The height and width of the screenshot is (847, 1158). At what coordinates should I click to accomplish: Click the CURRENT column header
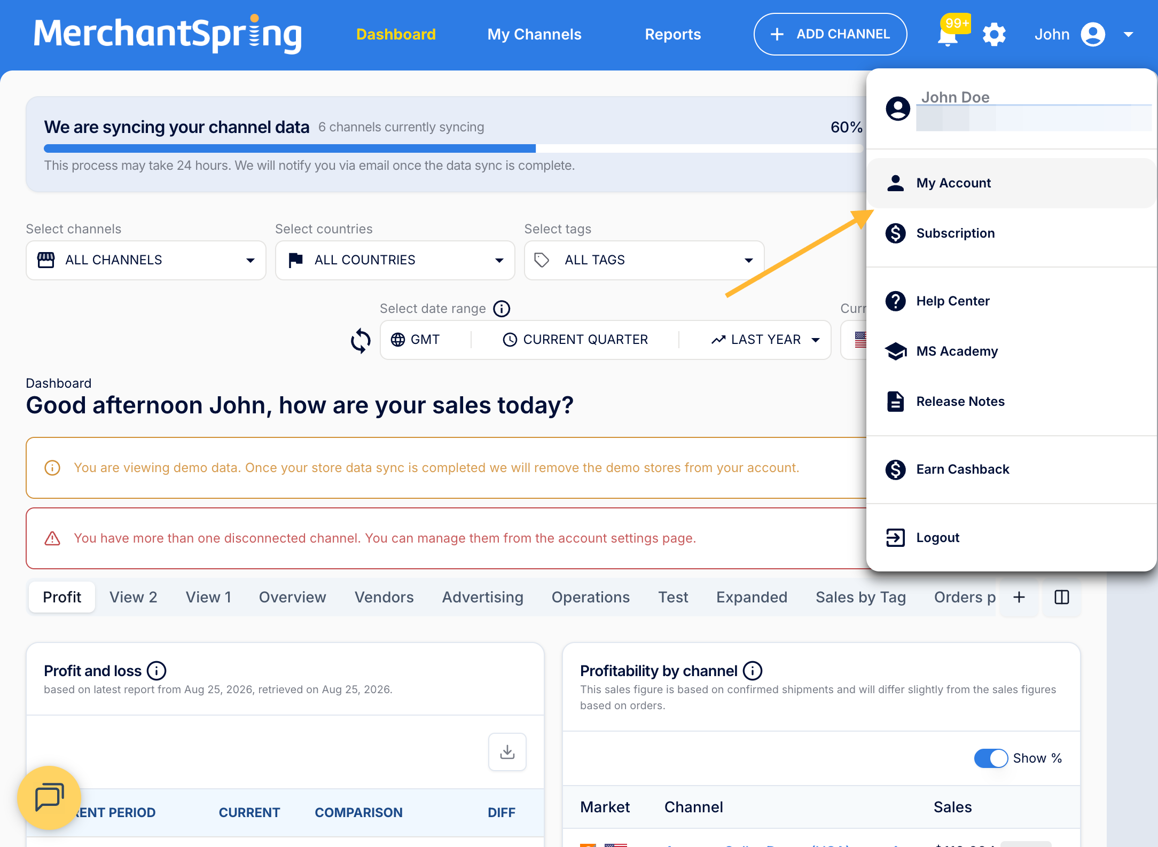[249, 813]
